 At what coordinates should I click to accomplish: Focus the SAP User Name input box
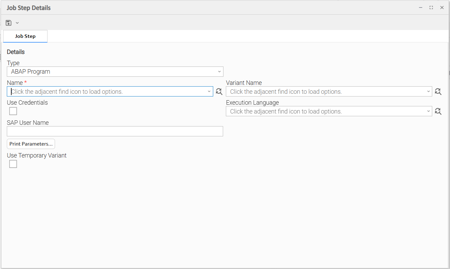pos(115,131)
